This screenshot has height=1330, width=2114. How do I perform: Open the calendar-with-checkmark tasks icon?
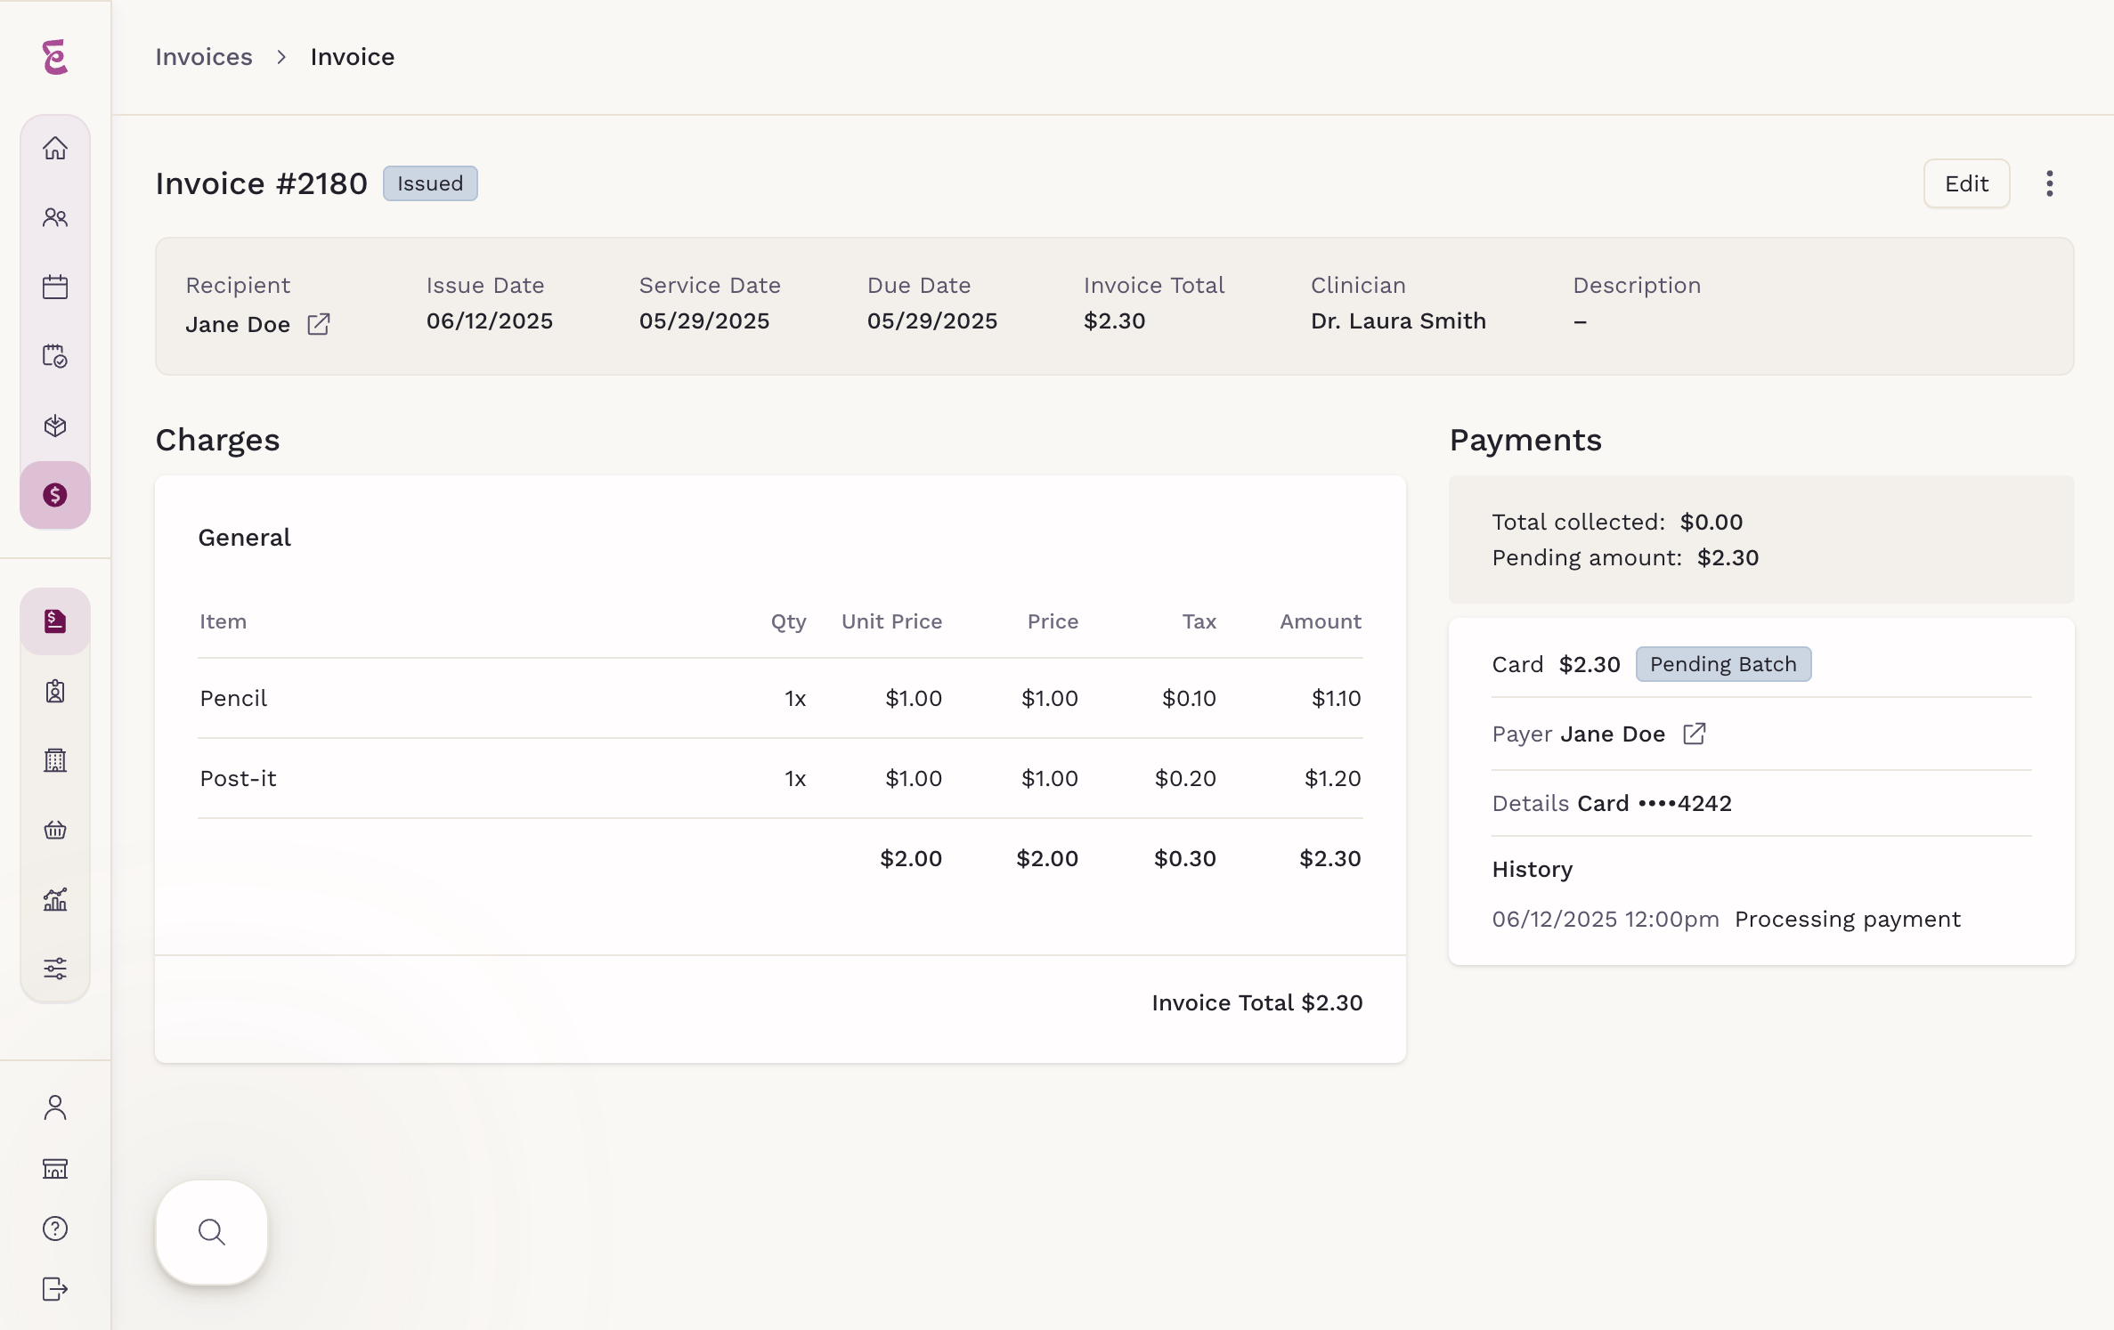[x=55, y=356]
